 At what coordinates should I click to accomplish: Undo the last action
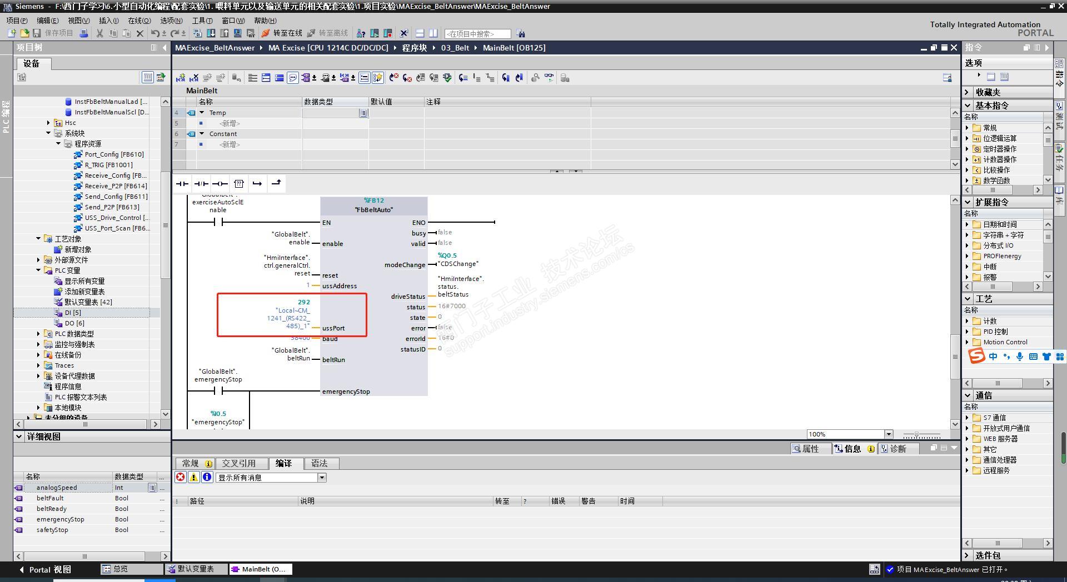click(155, 33)
